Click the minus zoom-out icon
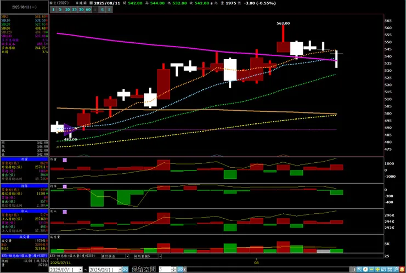Screen dimensions: 406x273 point(371,269)
